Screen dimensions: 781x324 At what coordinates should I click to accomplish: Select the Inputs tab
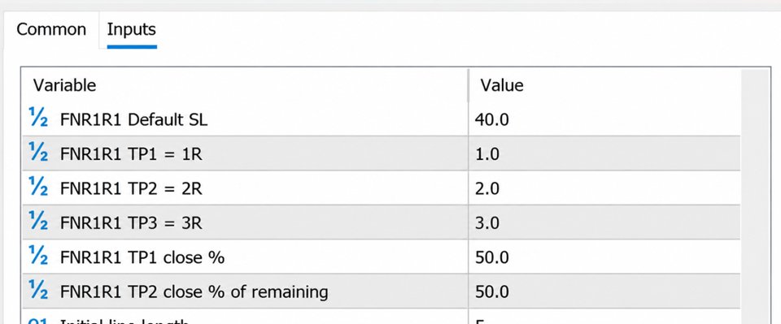click(132, 29)
